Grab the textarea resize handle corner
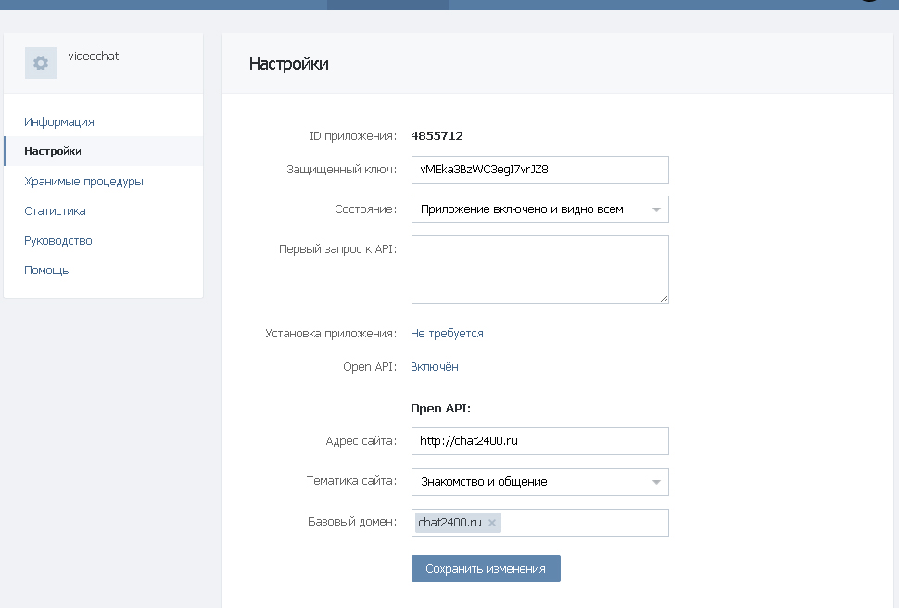 click(x=664, y=298)
